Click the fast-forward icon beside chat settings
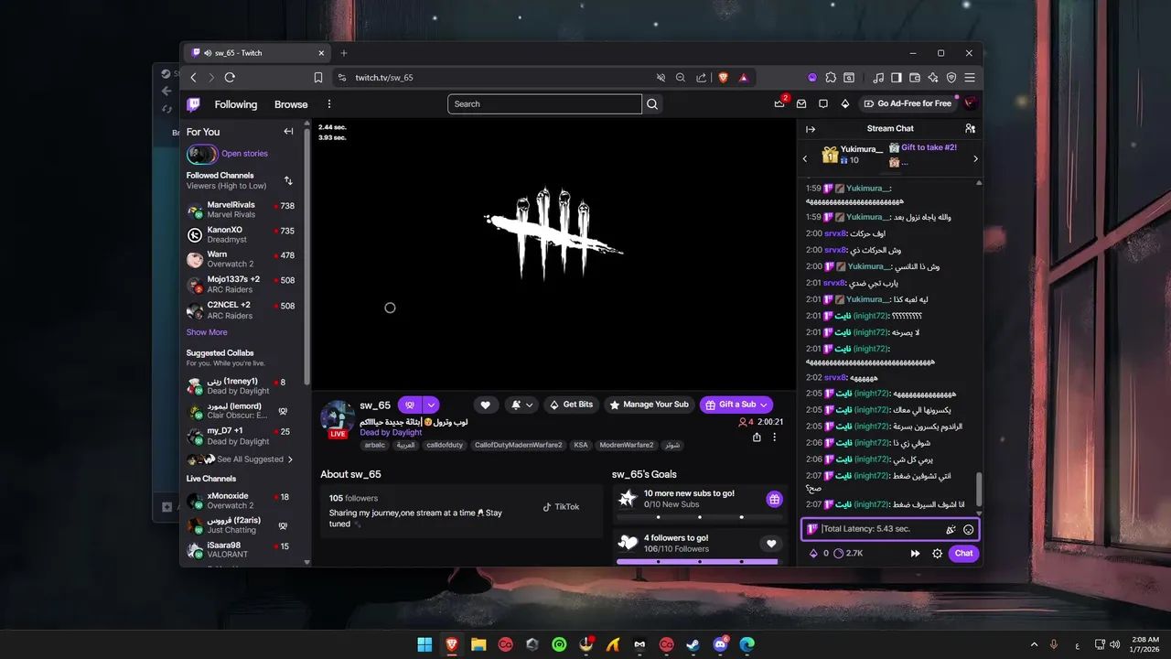 [x=915, y=553]
